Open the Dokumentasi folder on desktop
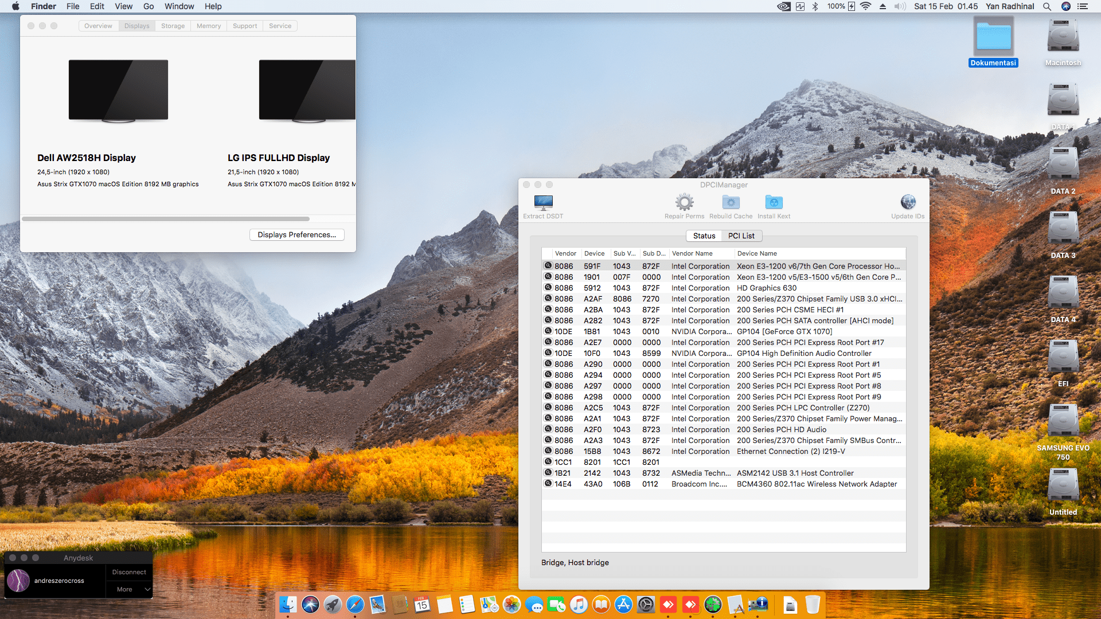The height and width of the screenshot is (619, 1101). click(x=993, y=37)
